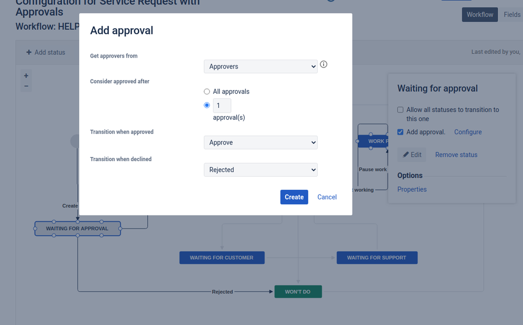Open the Transition when approved dropdown
The width and height of the screenshot is (523, 325).
(x=261, y=142)
